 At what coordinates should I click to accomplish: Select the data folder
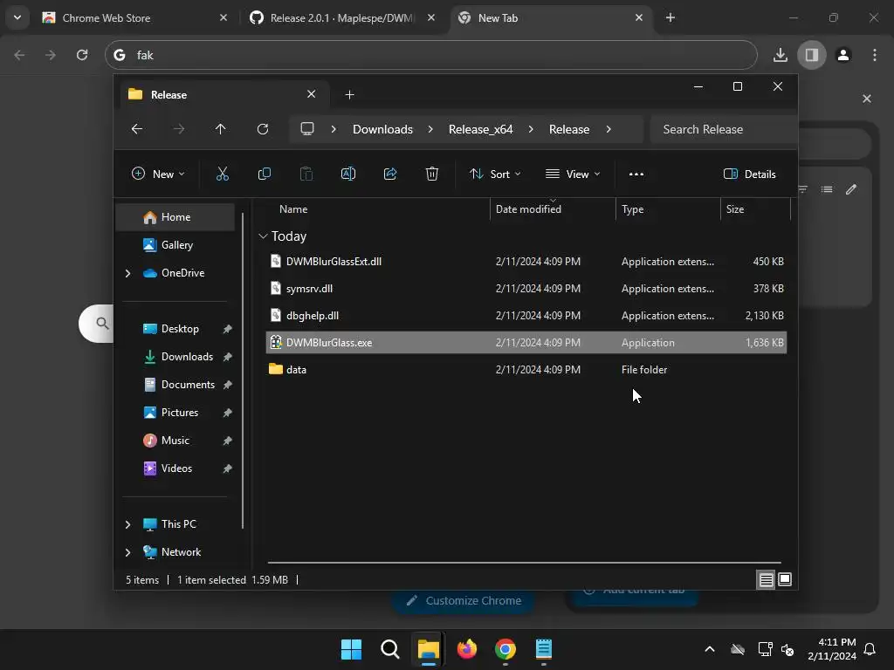tap(526, 370)
